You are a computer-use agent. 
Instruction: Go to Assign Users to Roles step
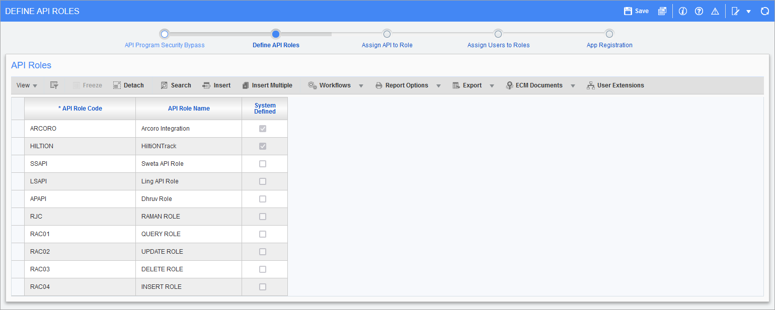pos(498,45)
